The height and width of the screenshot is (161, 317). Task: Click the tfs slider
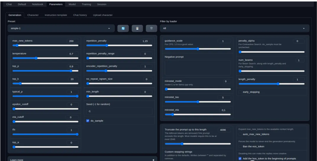(x=45, y=134)
